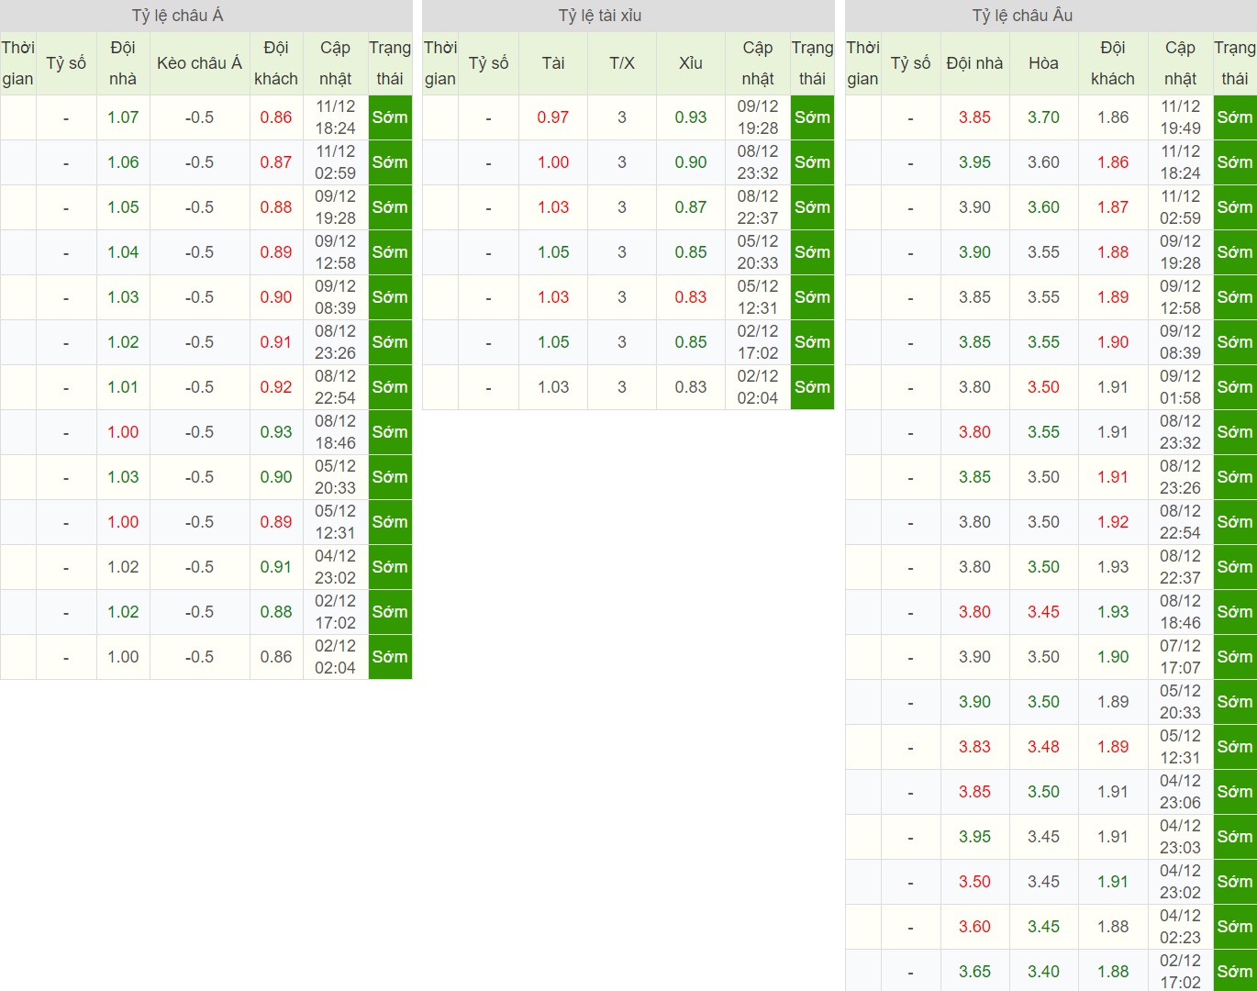
Task: Click 'Tỷ số' header in châu Á table
Action: 66,63
